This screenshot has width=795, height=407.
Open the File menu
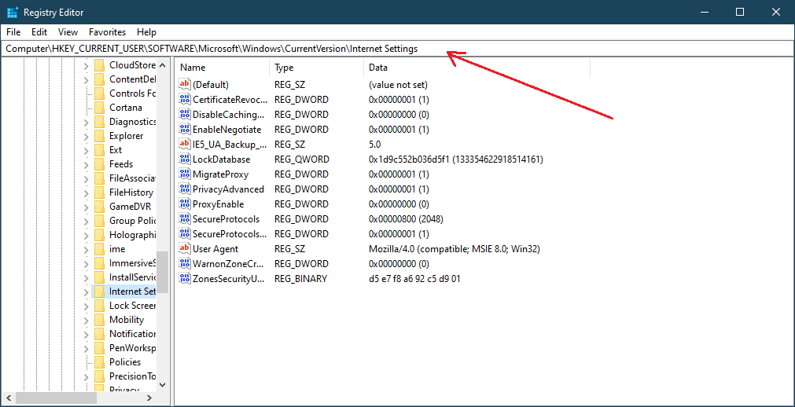[13, 32]
